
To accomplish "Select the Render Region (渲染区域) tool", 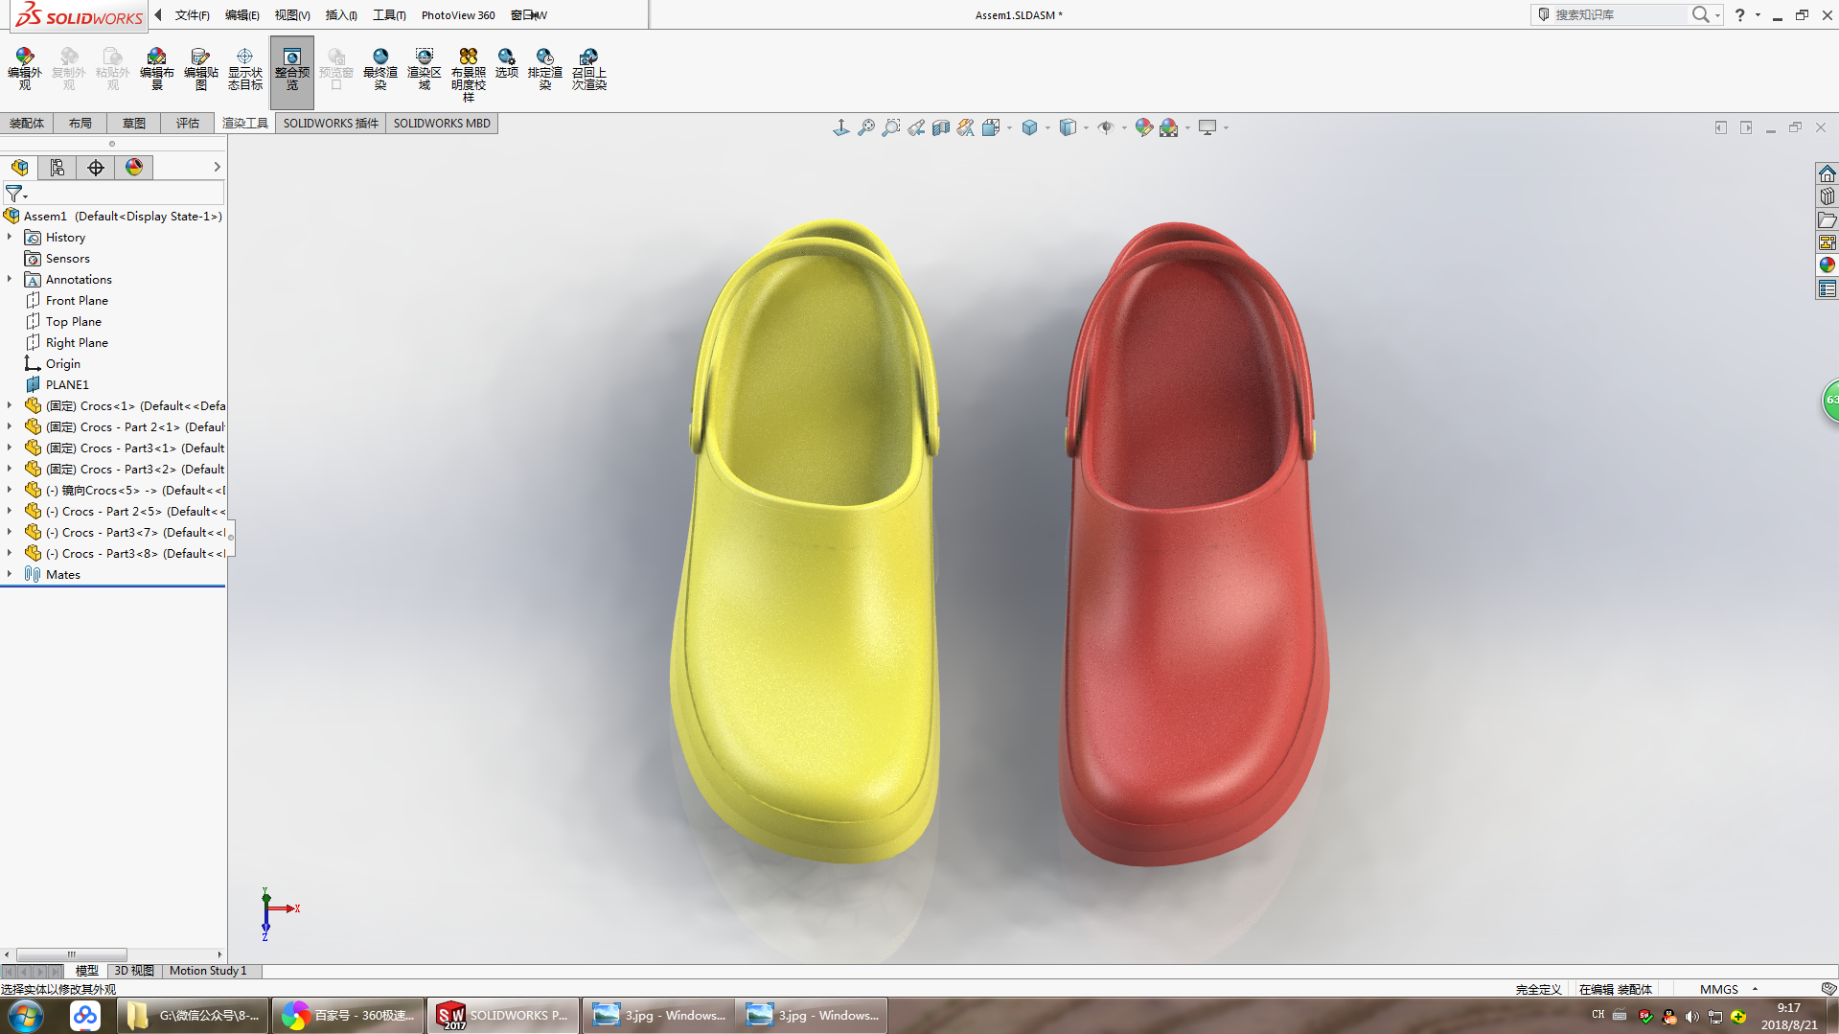I will coord(425,69).
